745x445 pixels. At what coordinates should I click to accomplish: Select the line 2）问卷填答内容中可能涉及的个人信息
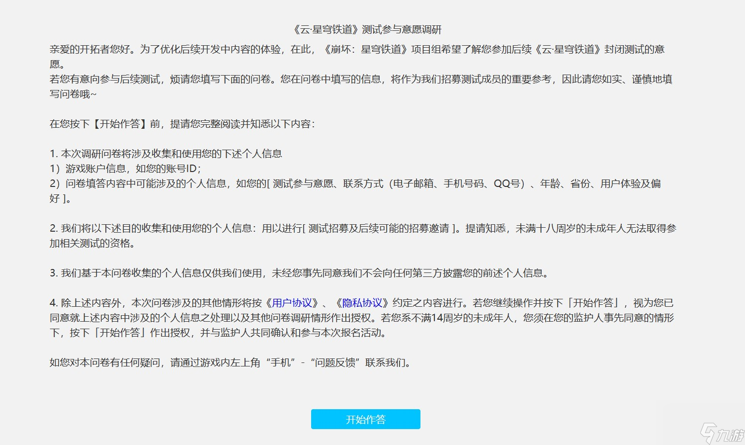coord(355,191)
